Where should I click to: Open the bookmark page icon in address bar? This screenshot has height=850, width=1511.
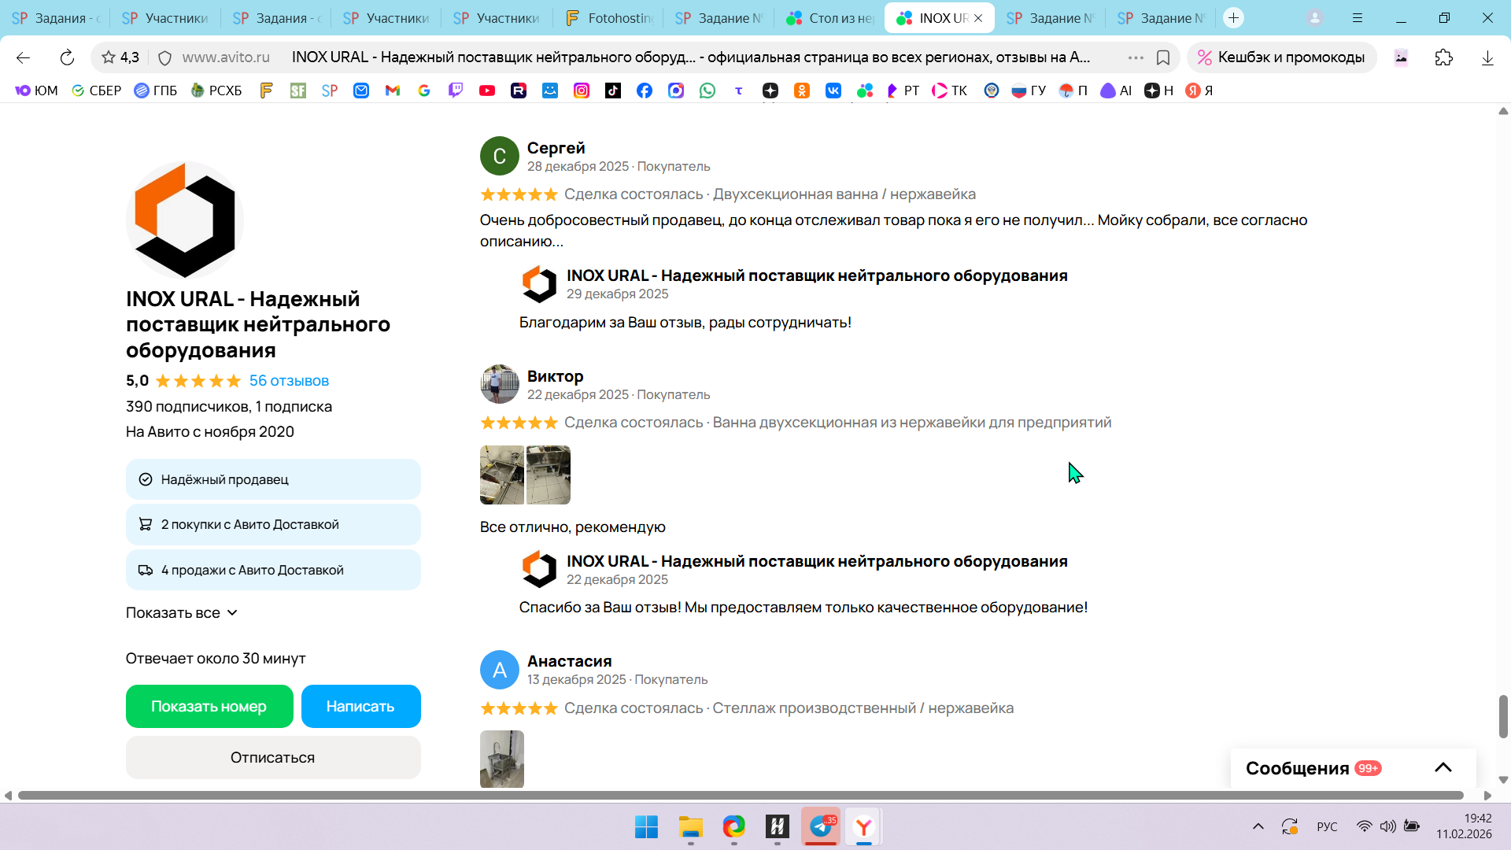1163,57
